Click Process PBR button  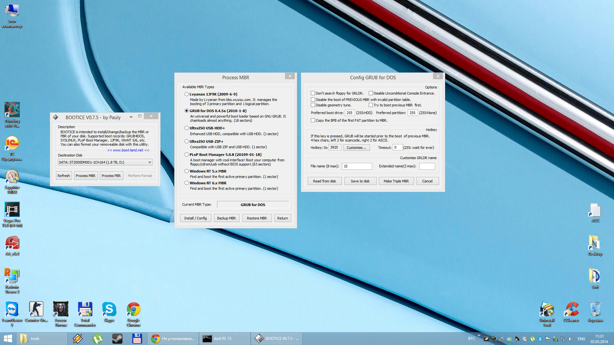[111, 176]
